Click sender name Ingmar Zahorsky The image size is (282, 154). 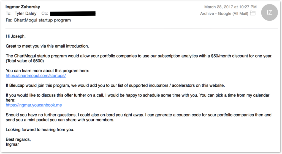click(x=23, y=7)
